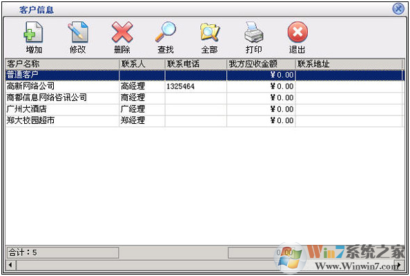Click the 联系地址 column header

[349, 64]
